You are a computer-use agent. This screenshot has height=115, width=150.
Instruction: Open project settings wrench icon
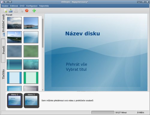click(21, 11)
